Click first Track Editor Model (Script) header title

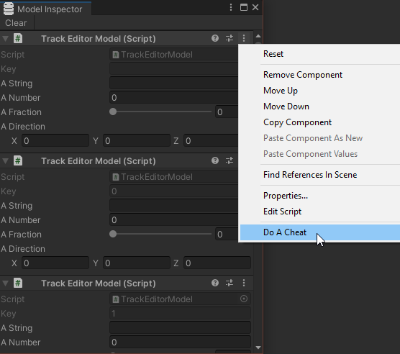point(99,39)
